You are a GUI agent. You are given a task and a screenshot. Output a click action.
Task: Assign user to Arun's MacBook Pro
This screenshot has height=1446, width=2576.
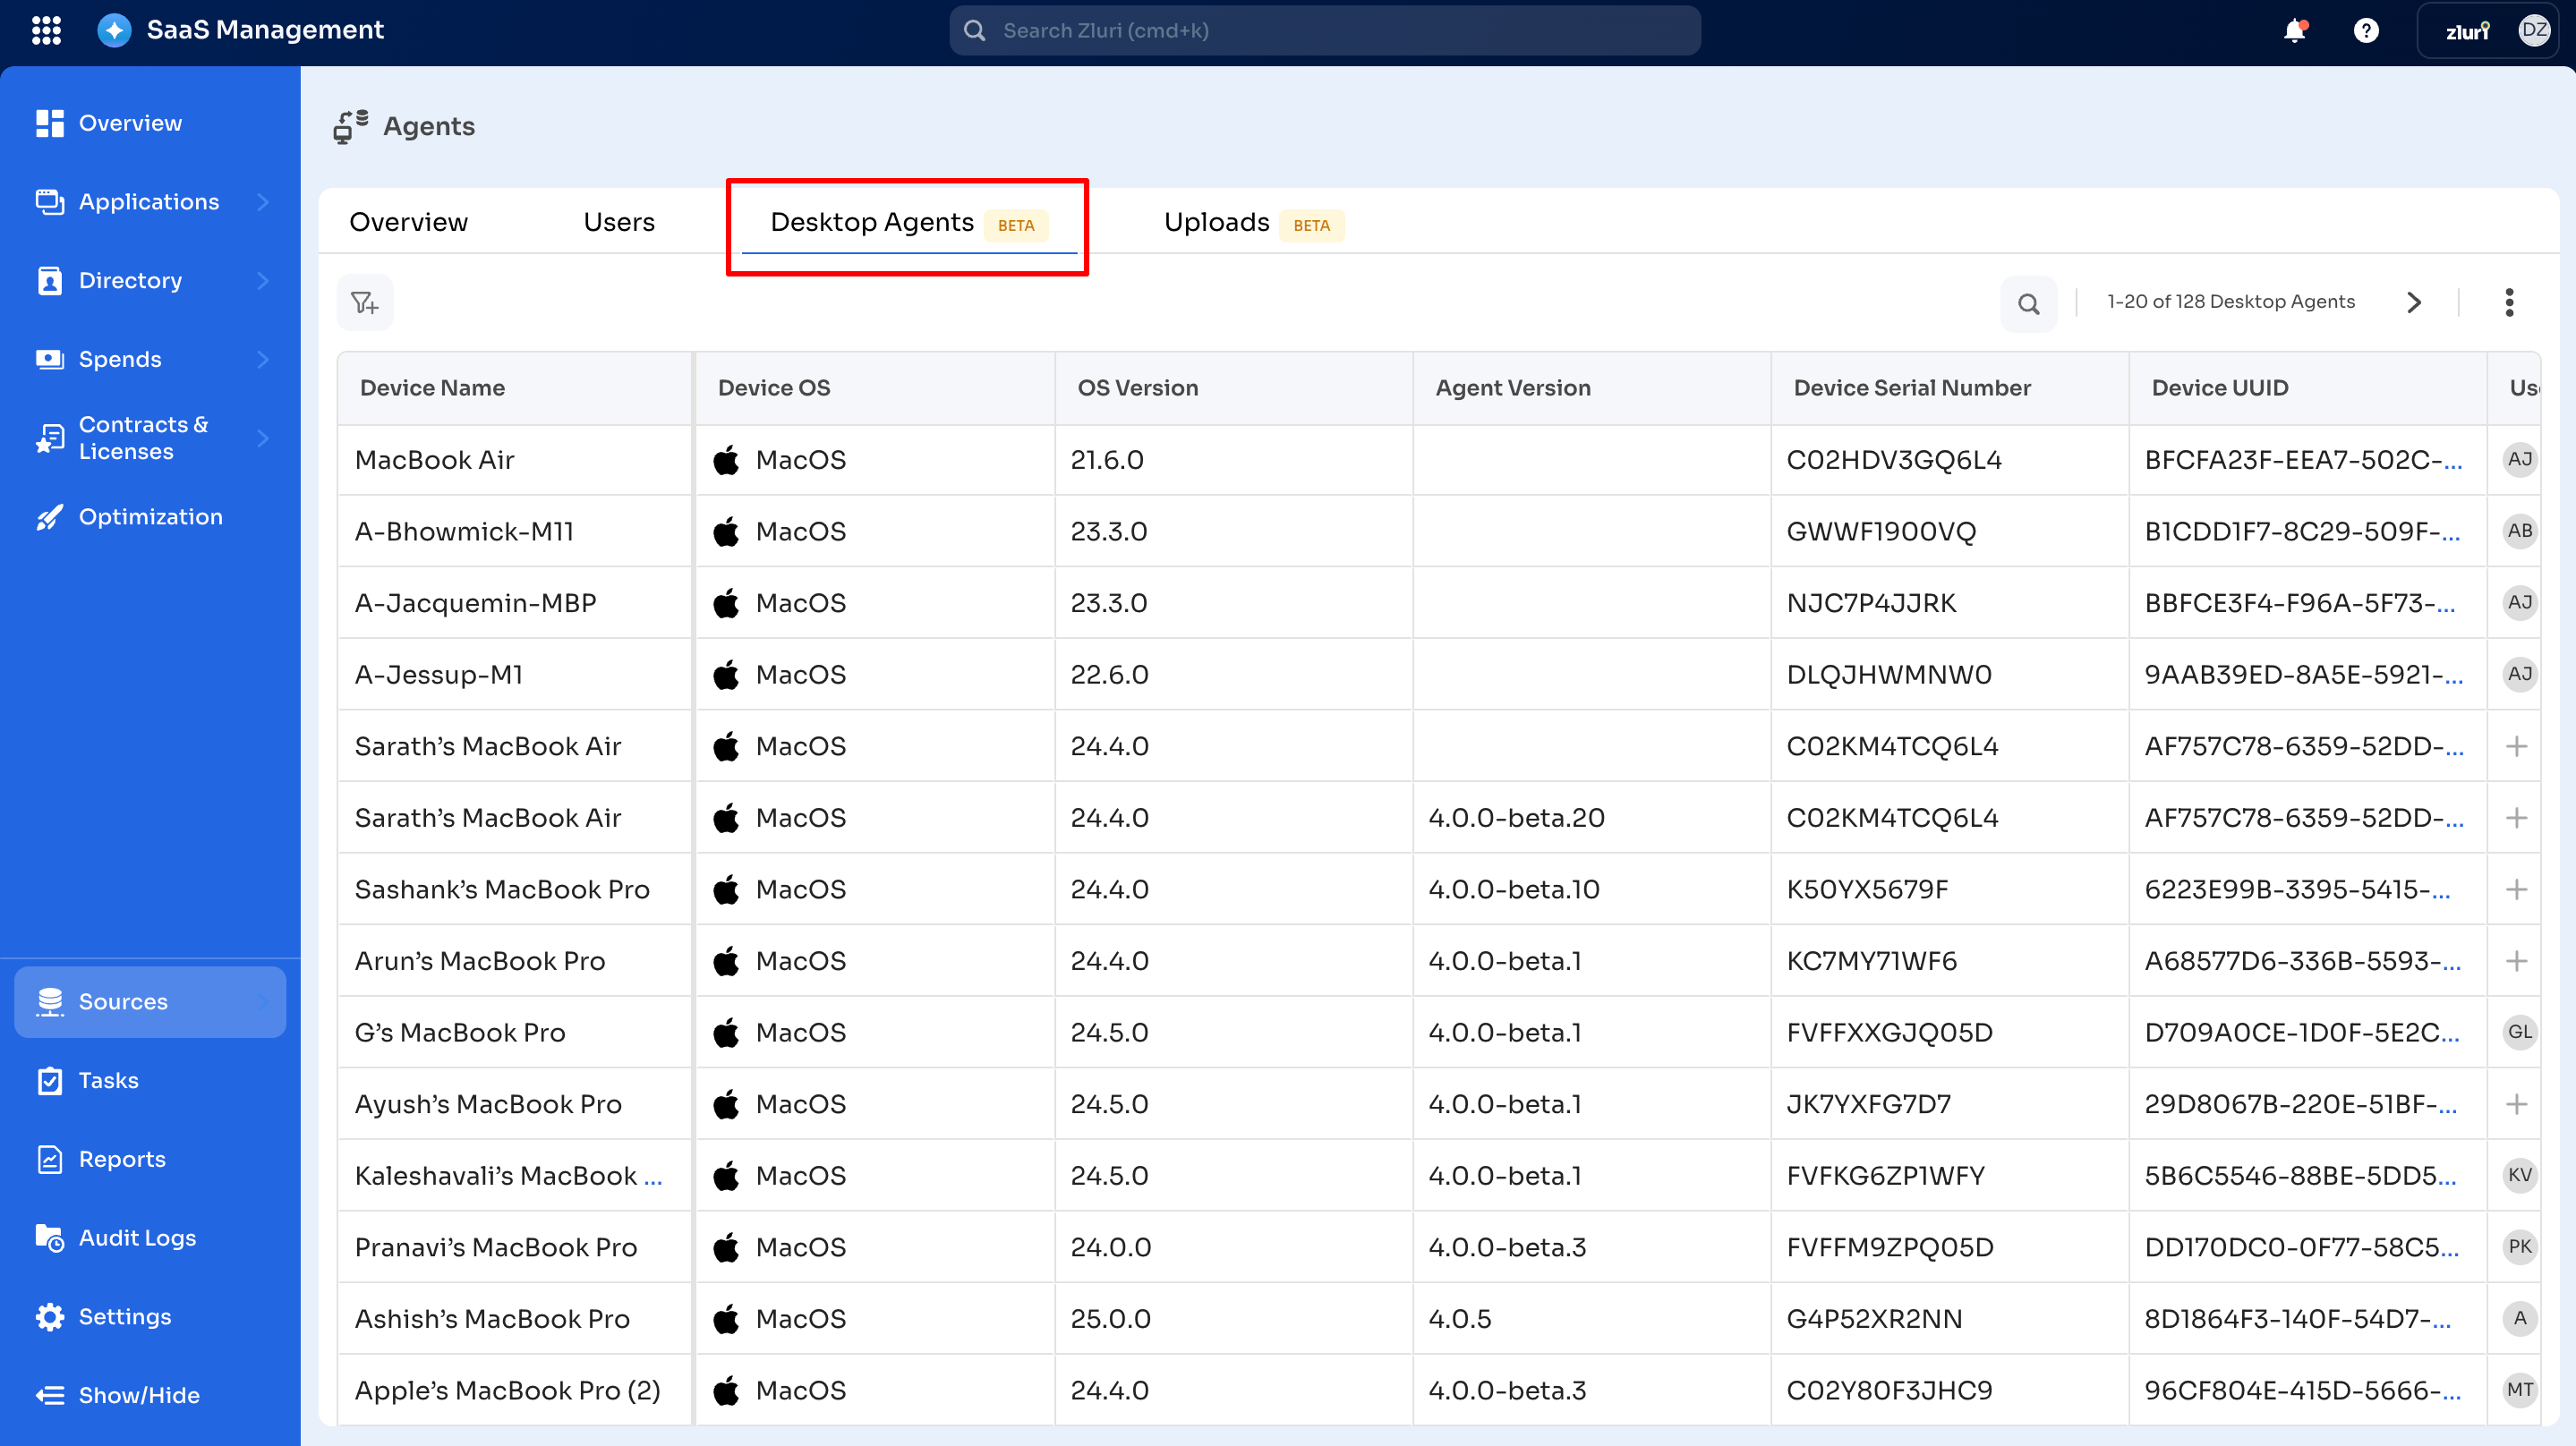(x=2517, y=961)
